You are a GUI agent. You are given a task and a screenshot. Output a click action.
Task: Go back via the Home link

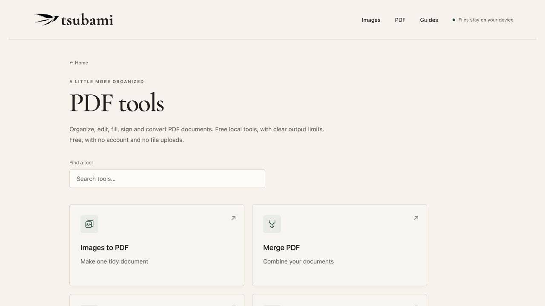(x=79, y=62)
